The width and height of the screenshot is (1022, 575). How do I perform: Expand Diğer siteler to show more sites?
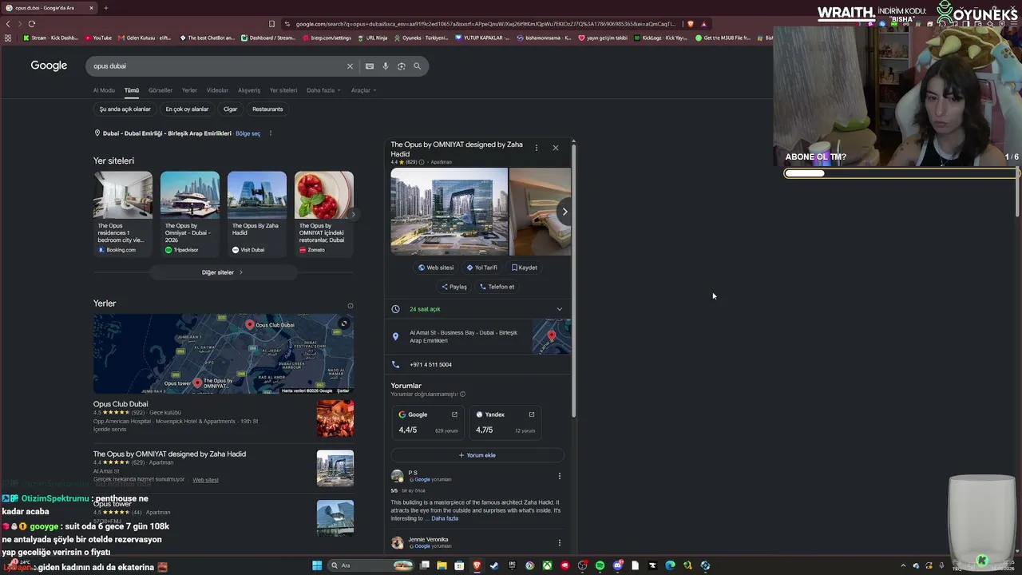[223, 272]
